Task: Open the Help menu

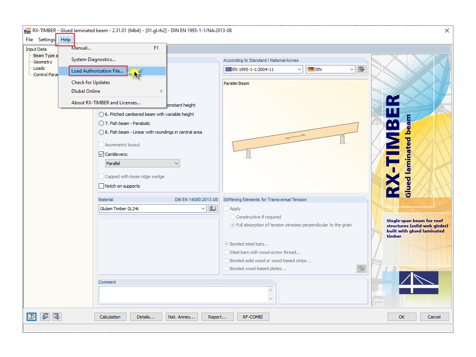Action: coord(65,40)
